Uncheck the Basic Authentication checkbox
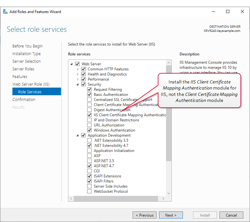Screen dimensions: 250x222 tap(89, 95)
